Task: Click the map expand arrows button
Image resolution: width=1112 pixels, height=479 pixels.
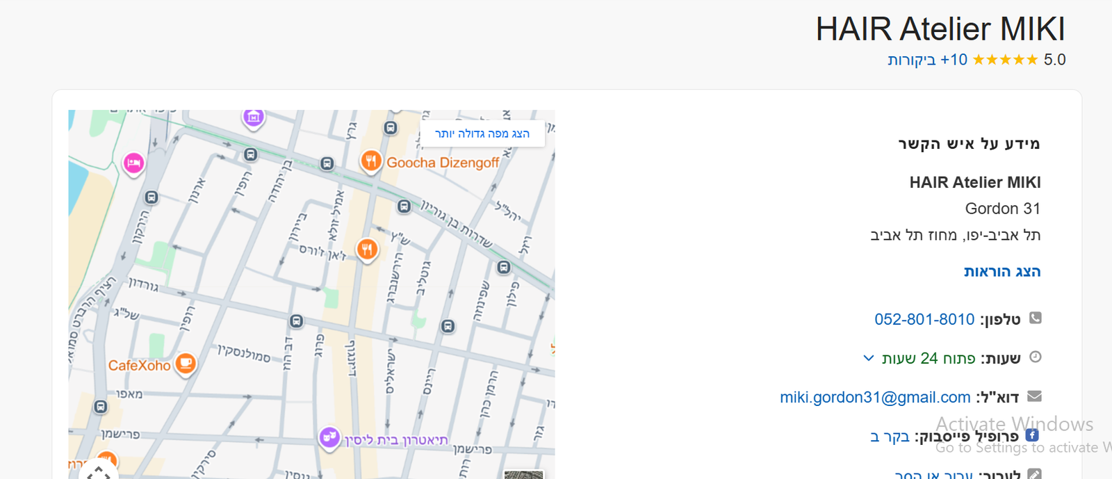Action: point(99,473)
